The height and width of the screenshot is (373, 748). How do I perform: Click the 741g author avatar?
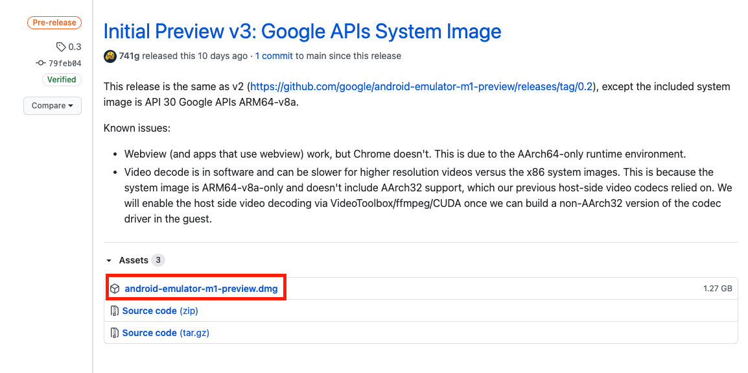pyautogui.click(x=110, y=56)
